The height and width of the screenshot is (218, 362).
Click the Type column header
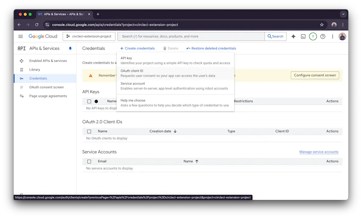(x=231, y=131)
